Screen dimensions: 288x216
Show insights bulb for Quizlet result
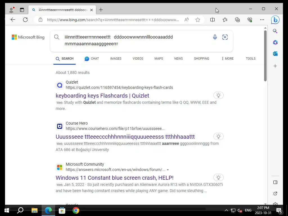tap(218, 95)
